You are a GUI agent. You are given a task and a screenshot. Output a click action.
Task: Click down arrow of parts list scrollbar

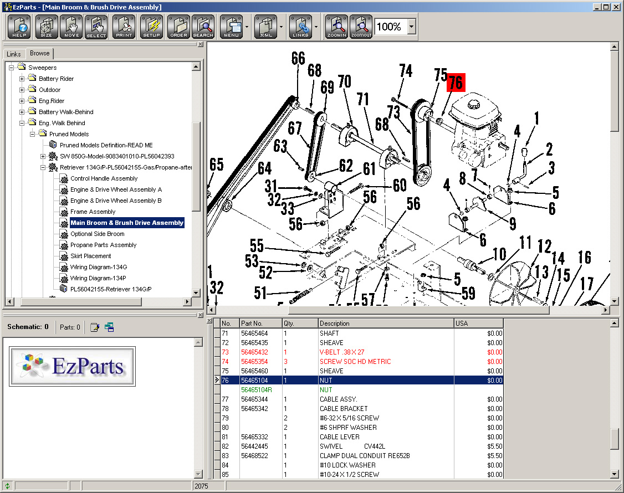[614, 474]
